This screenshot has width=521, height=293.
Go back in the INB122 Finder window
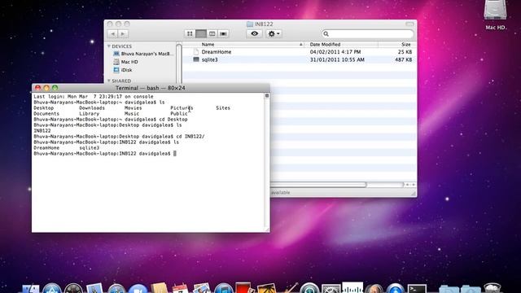[113, 33]
